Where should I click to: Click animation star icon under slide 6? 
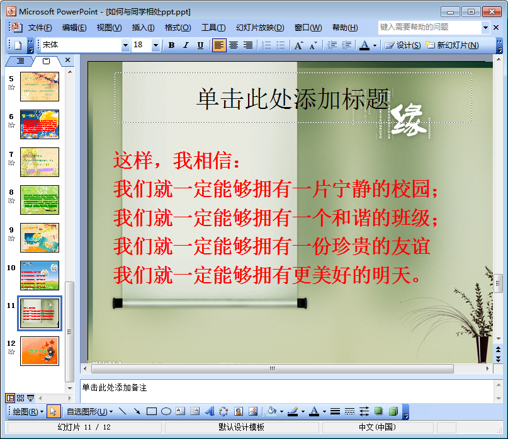tap(11, 125)
